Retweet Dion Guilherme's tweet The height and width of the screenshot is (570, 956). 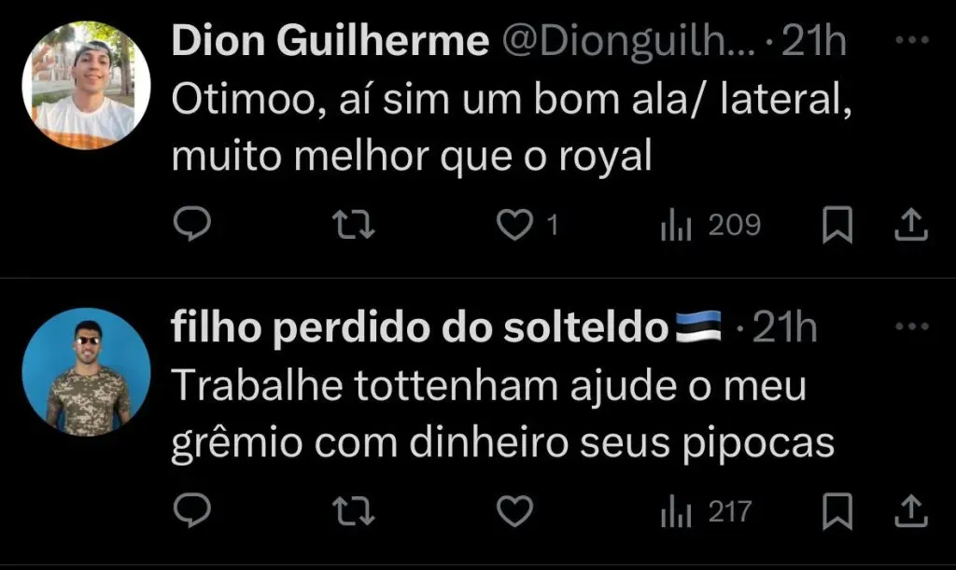click(x=355, y=227)
